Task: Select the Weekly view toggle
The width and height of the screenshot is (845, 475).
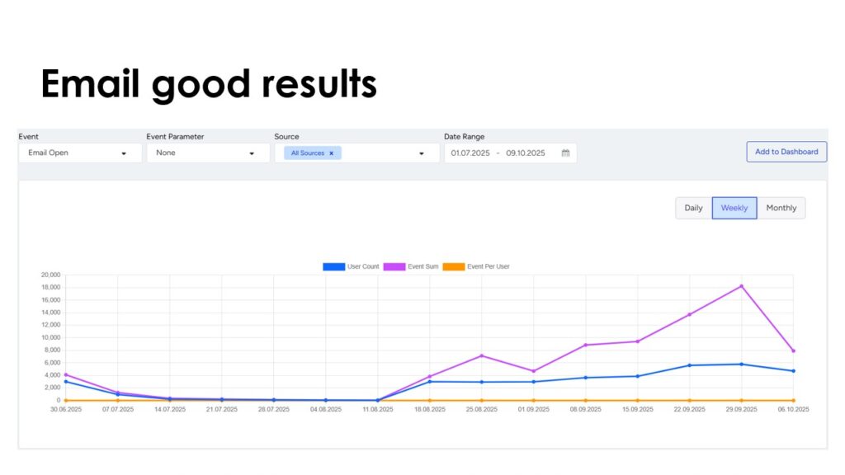Action: [x=734, y=208]
